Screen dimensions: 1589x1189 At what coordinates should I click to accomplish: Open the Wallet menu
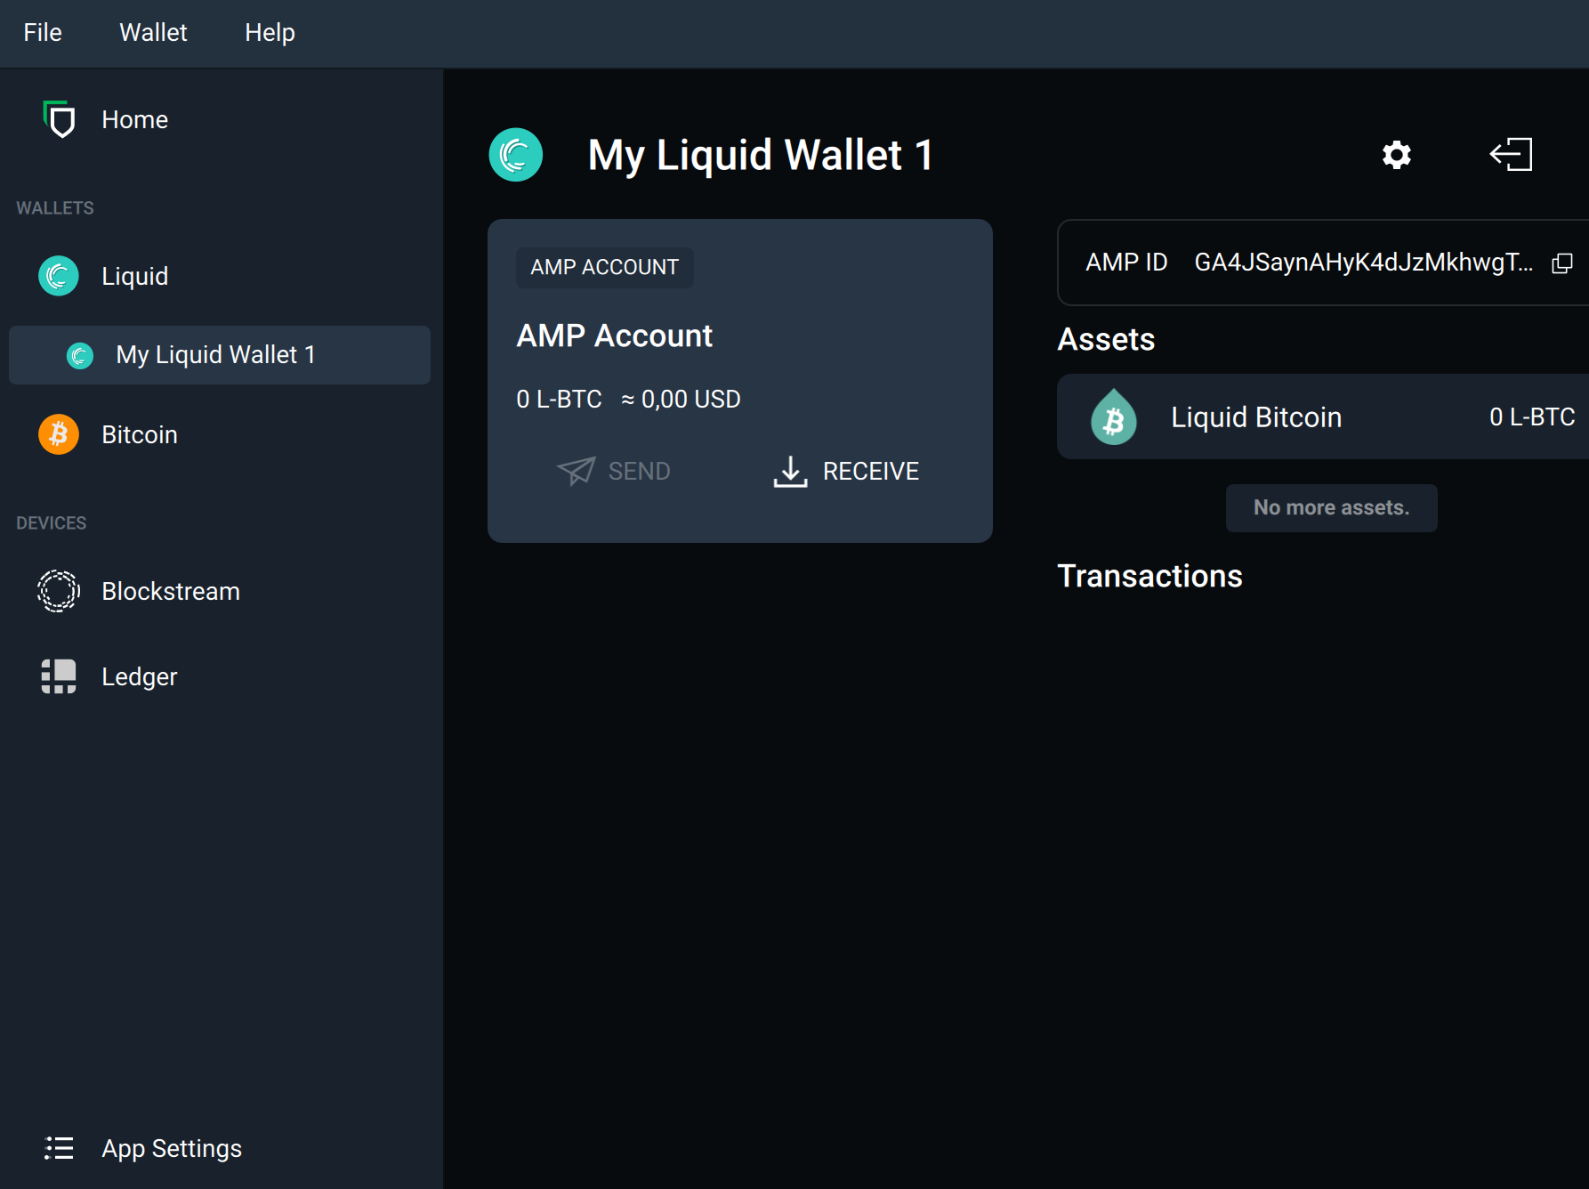pos(153,33)
